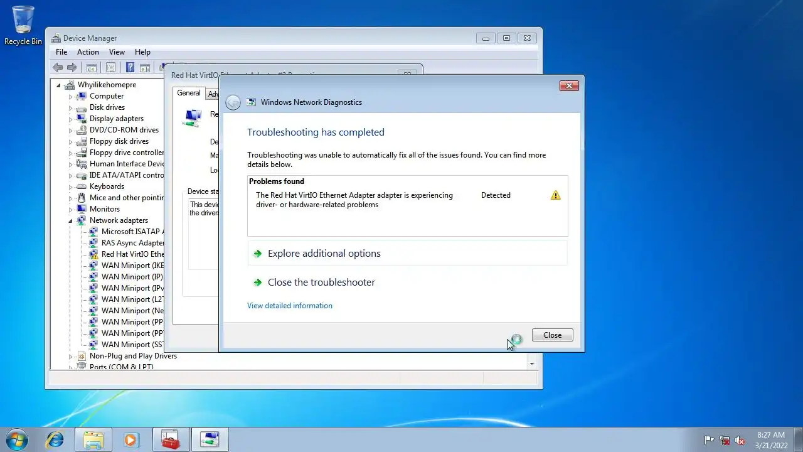The image size is (803, 452).
Task: Click Action Center flag in system tray
Action: tap(710, 440)
